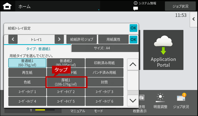The image size is (198, 116).
Task: Expand the side panel with the arrow at right edge
Action: [194, 19]
